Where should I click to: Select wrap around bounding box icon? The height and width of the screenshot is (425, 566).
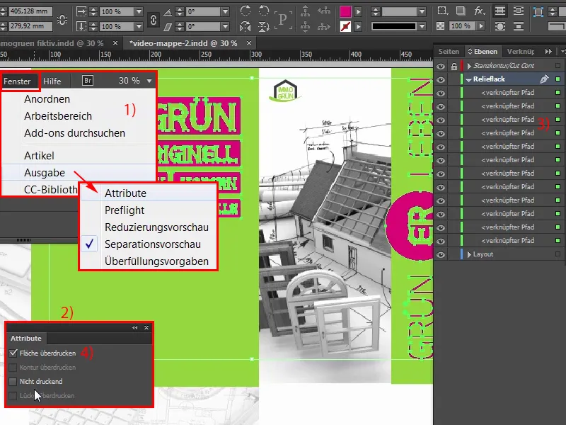pos(519,11)
